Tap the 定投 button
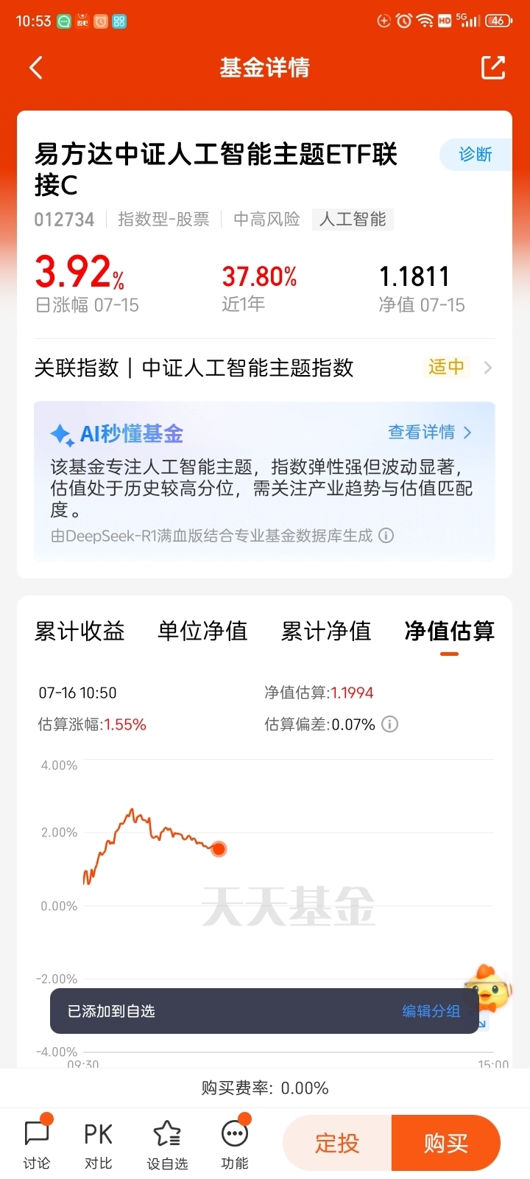 pyautogui.click(x=337, y=1143)
